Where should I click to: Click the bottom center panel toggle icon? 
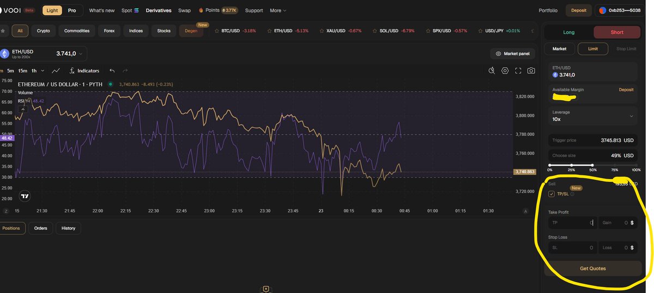pyautogui.click(x=265, y=289)
